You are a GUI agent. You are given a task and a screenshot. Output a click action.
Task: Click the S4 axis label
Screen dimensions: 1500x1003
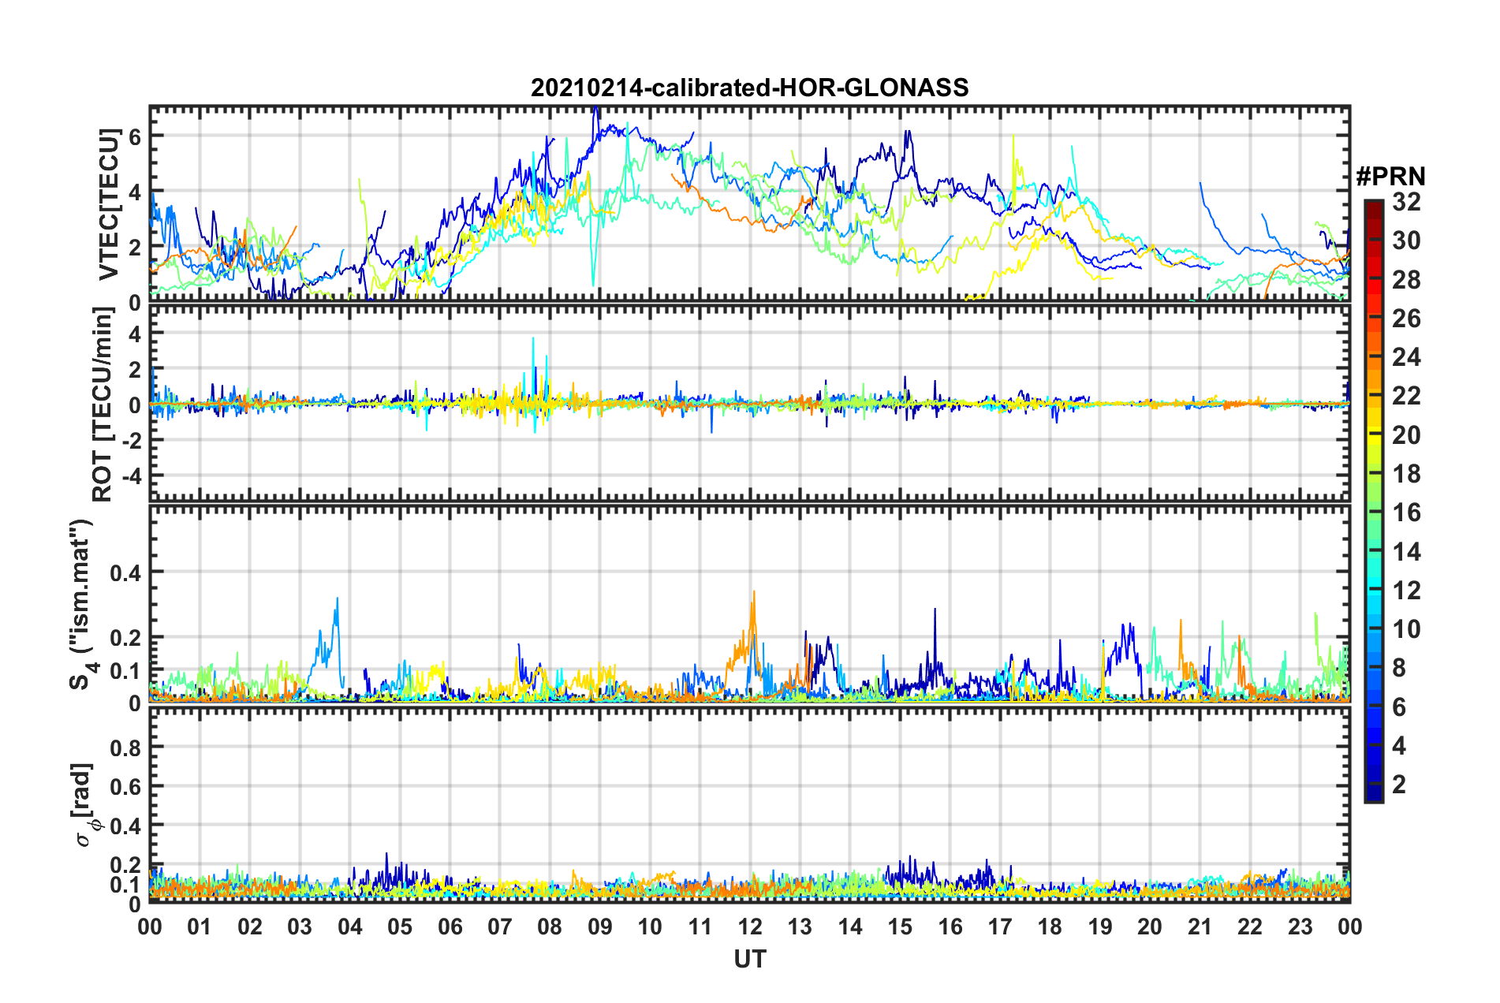pyautogui.click(x=80, y=604)
